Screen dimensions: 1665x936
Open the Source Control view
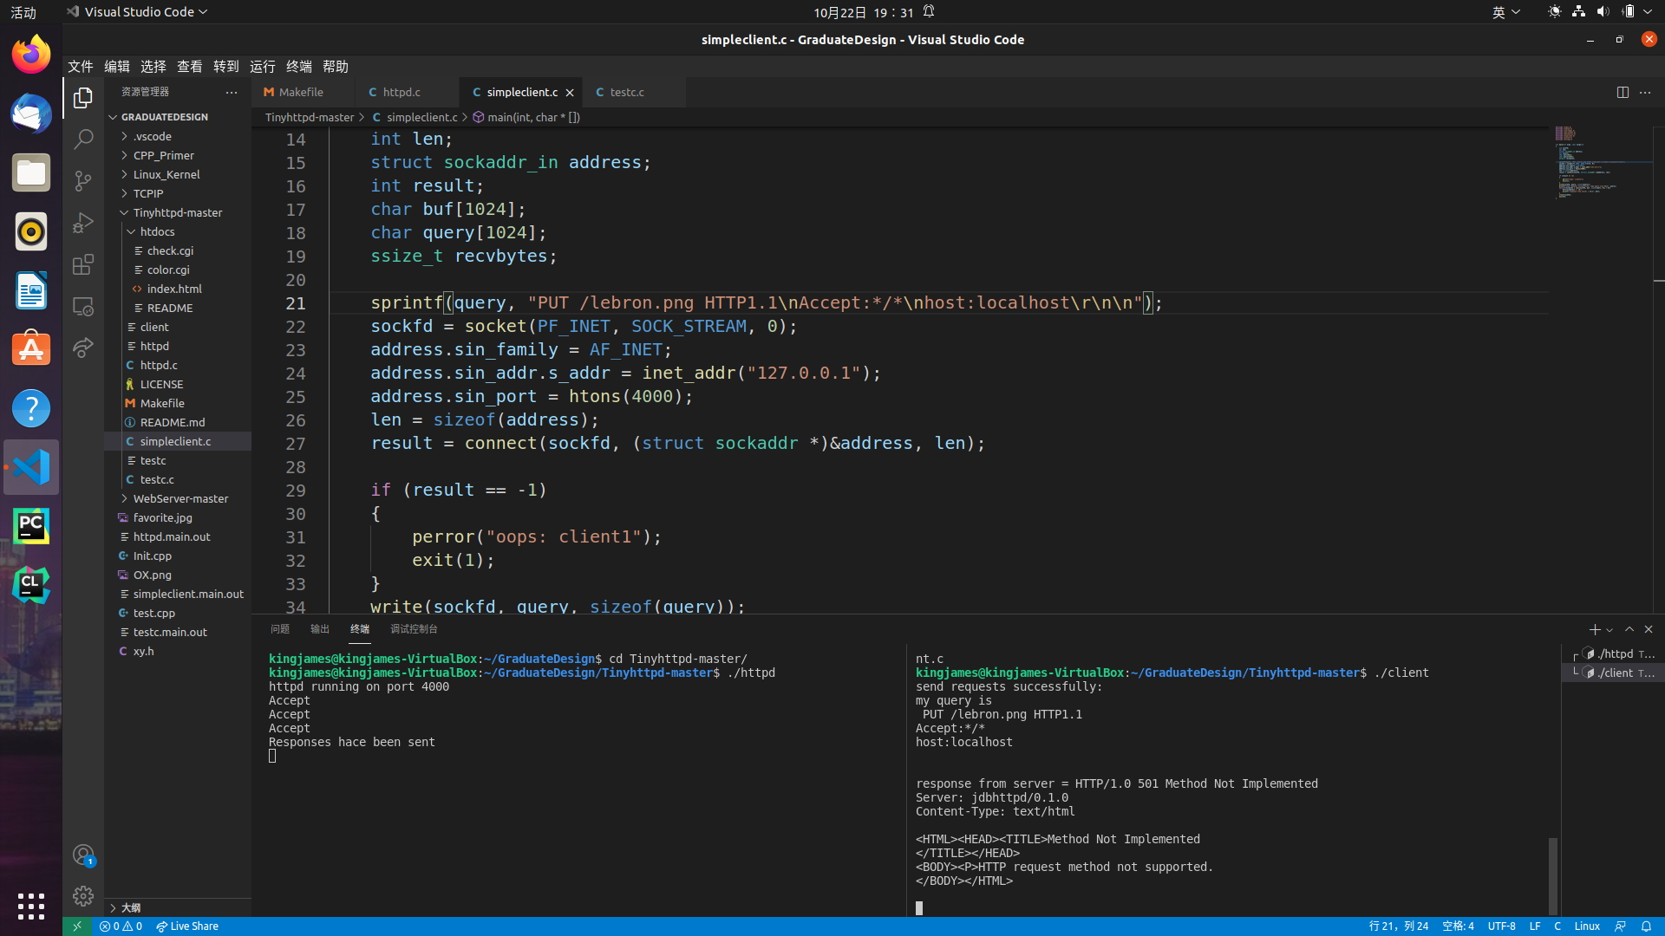(x=83, y=181)
